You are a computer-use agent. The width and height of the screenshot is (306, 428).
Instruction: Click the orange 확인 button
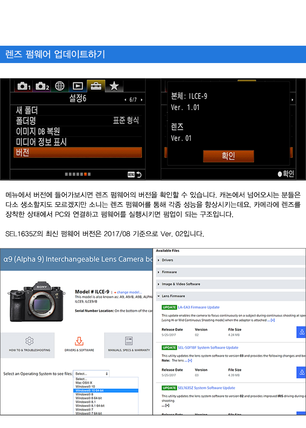click(229, 156)
